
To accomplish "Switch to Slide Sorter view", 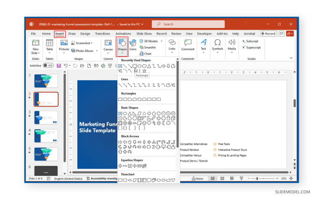I will coord(222,178).
